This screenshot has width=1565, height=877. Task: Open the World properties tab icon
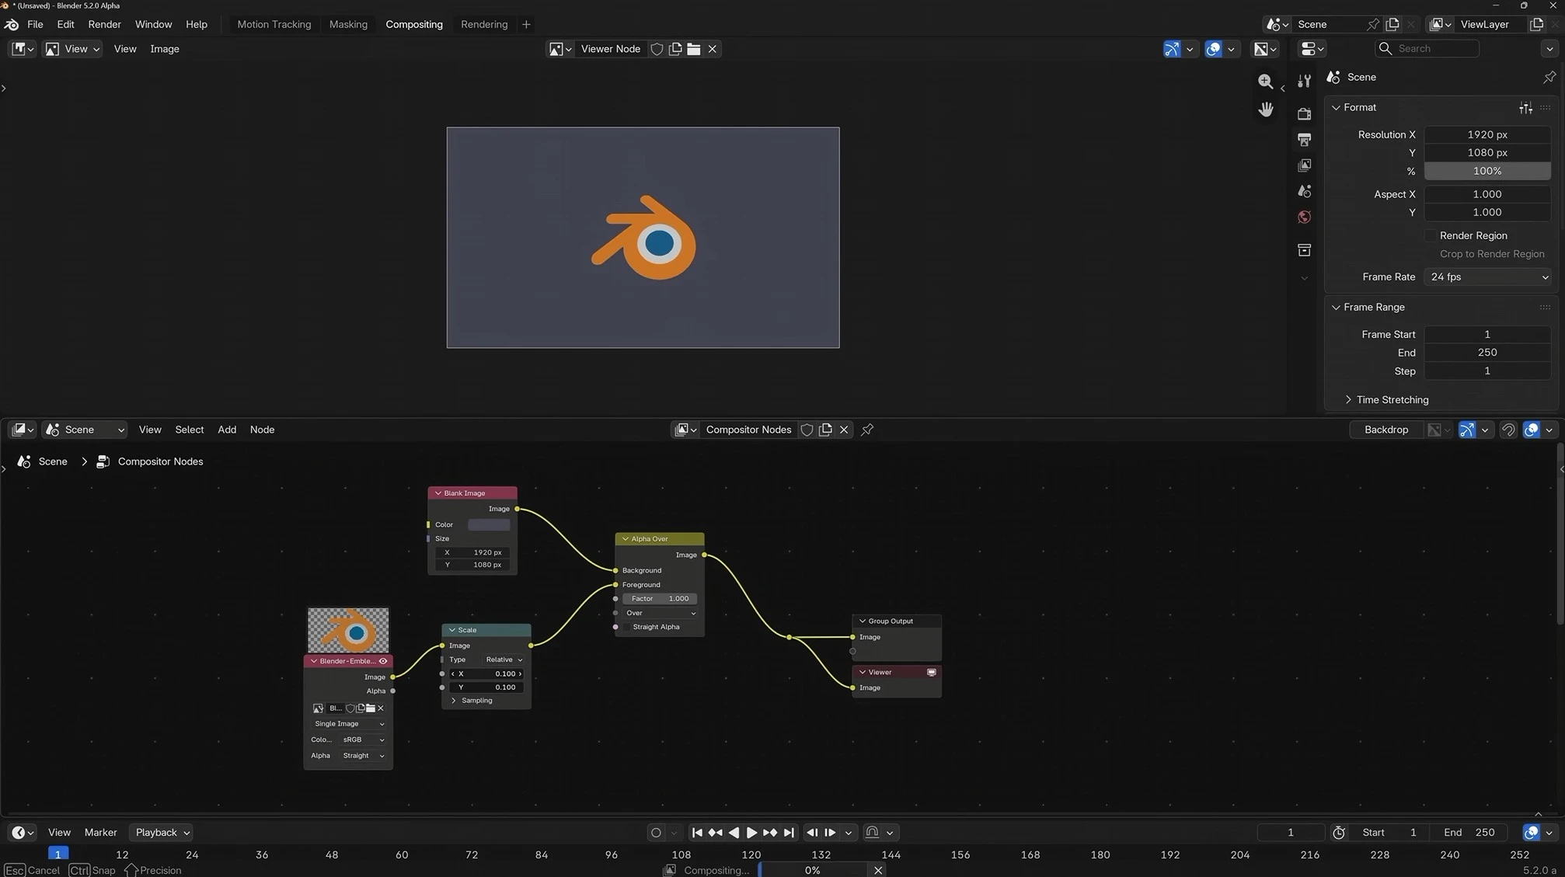(1304, 217)
